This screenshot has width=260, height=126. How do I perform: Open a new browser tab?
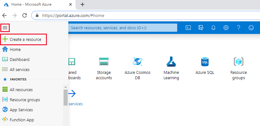tap(82, 4)
